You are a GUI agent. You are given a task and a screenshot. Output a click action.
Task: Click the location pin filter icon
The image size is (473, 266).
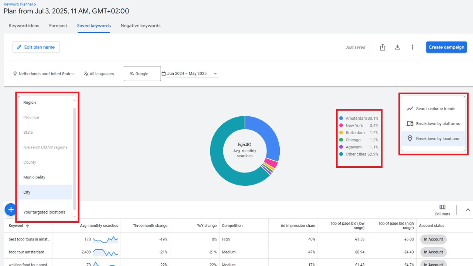[x=15, y=74]
